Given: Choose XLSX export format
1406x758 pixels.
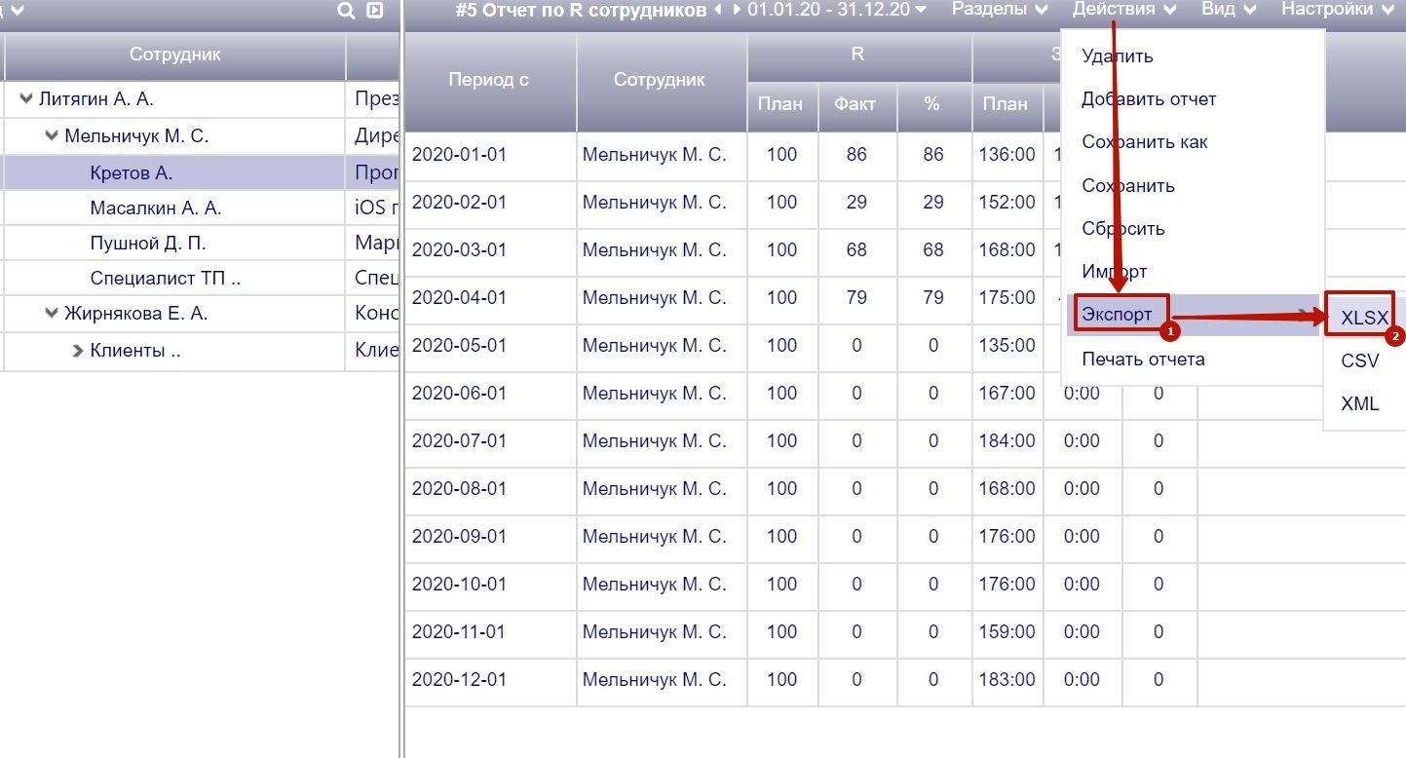Looking at the screenshot, I should [1363, 317].
